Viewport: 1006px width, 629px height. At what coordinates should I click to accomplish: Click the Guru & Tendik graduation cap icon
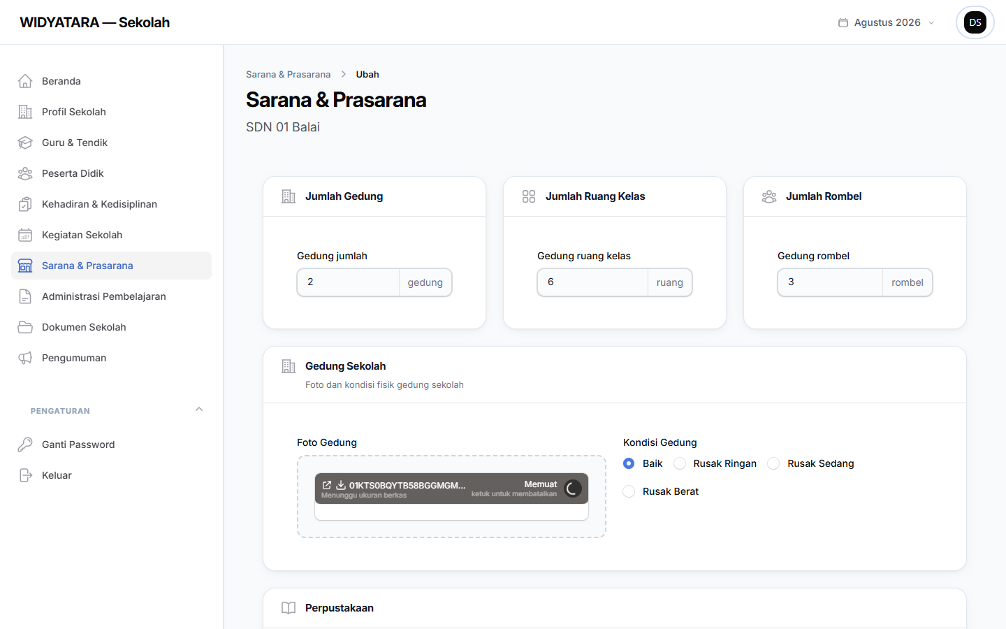(25, 143)
